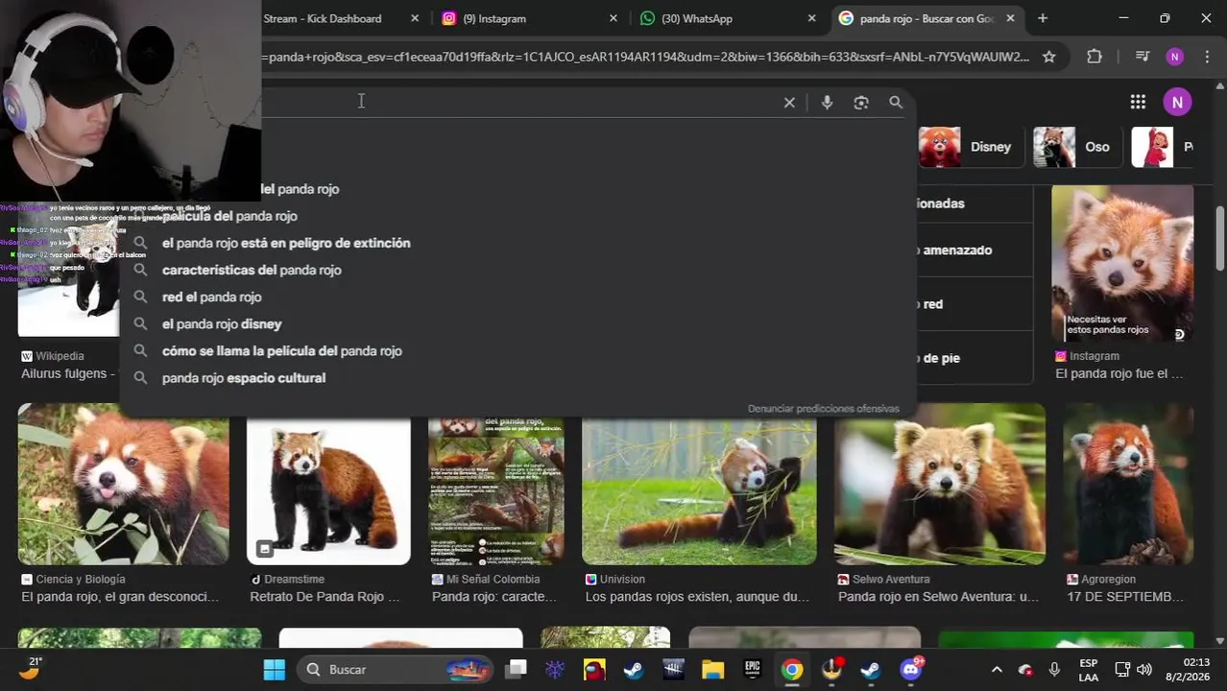The height and width of the screenshot is (691, 1227).
Task: Select suggestion 'el panda rojo está en peligro de extinción'
Action: click(286, 243)
